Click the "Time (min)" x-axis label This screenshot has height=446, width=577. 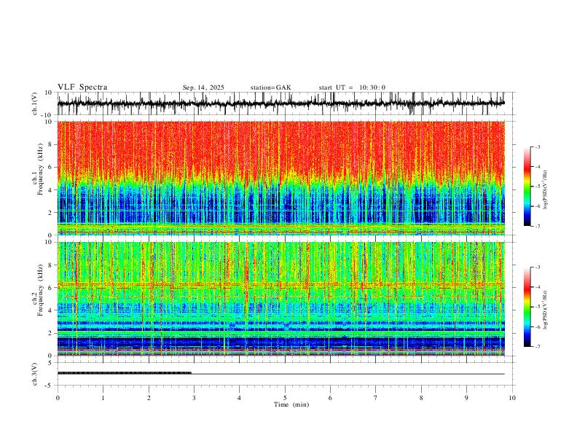(291, 404)
